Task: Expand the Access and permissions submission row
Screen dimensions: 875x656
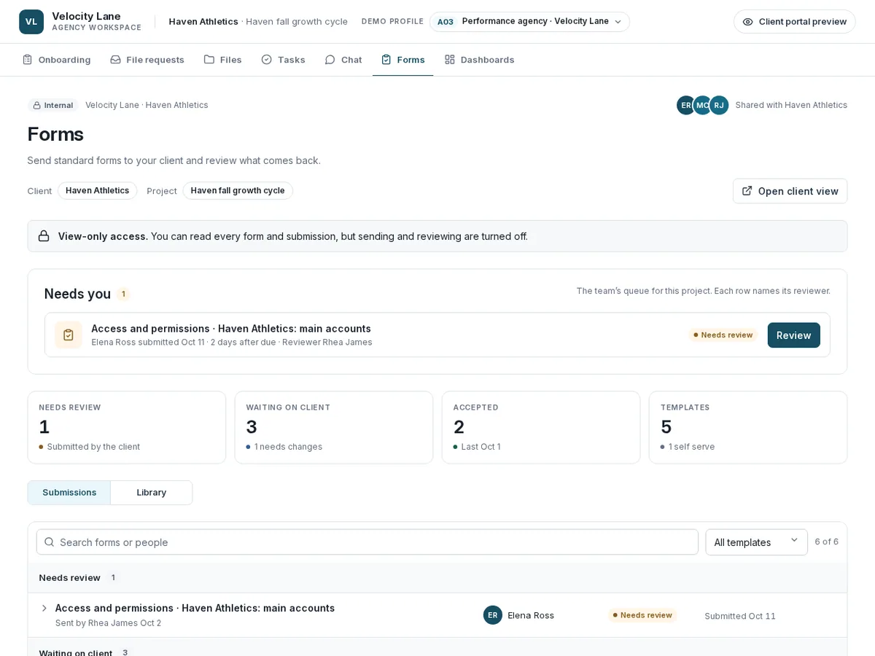Action: (44, 608)
